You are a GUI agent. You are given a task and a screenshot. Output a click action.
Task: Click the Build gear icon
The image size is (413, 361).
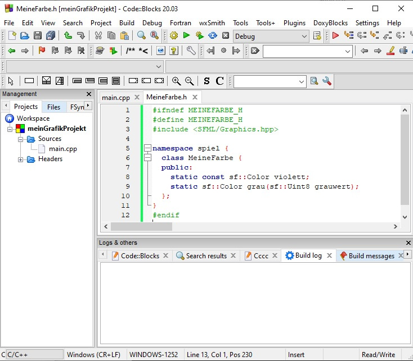click(173, 36)
